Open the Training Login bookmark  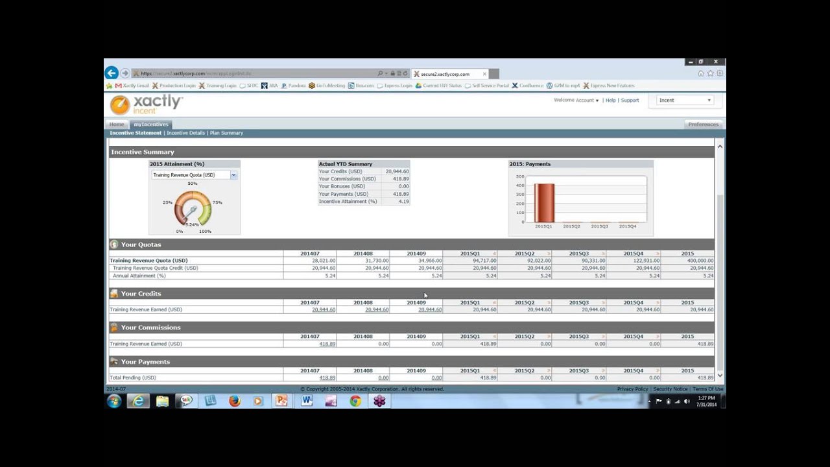click(x=218, y=86)
